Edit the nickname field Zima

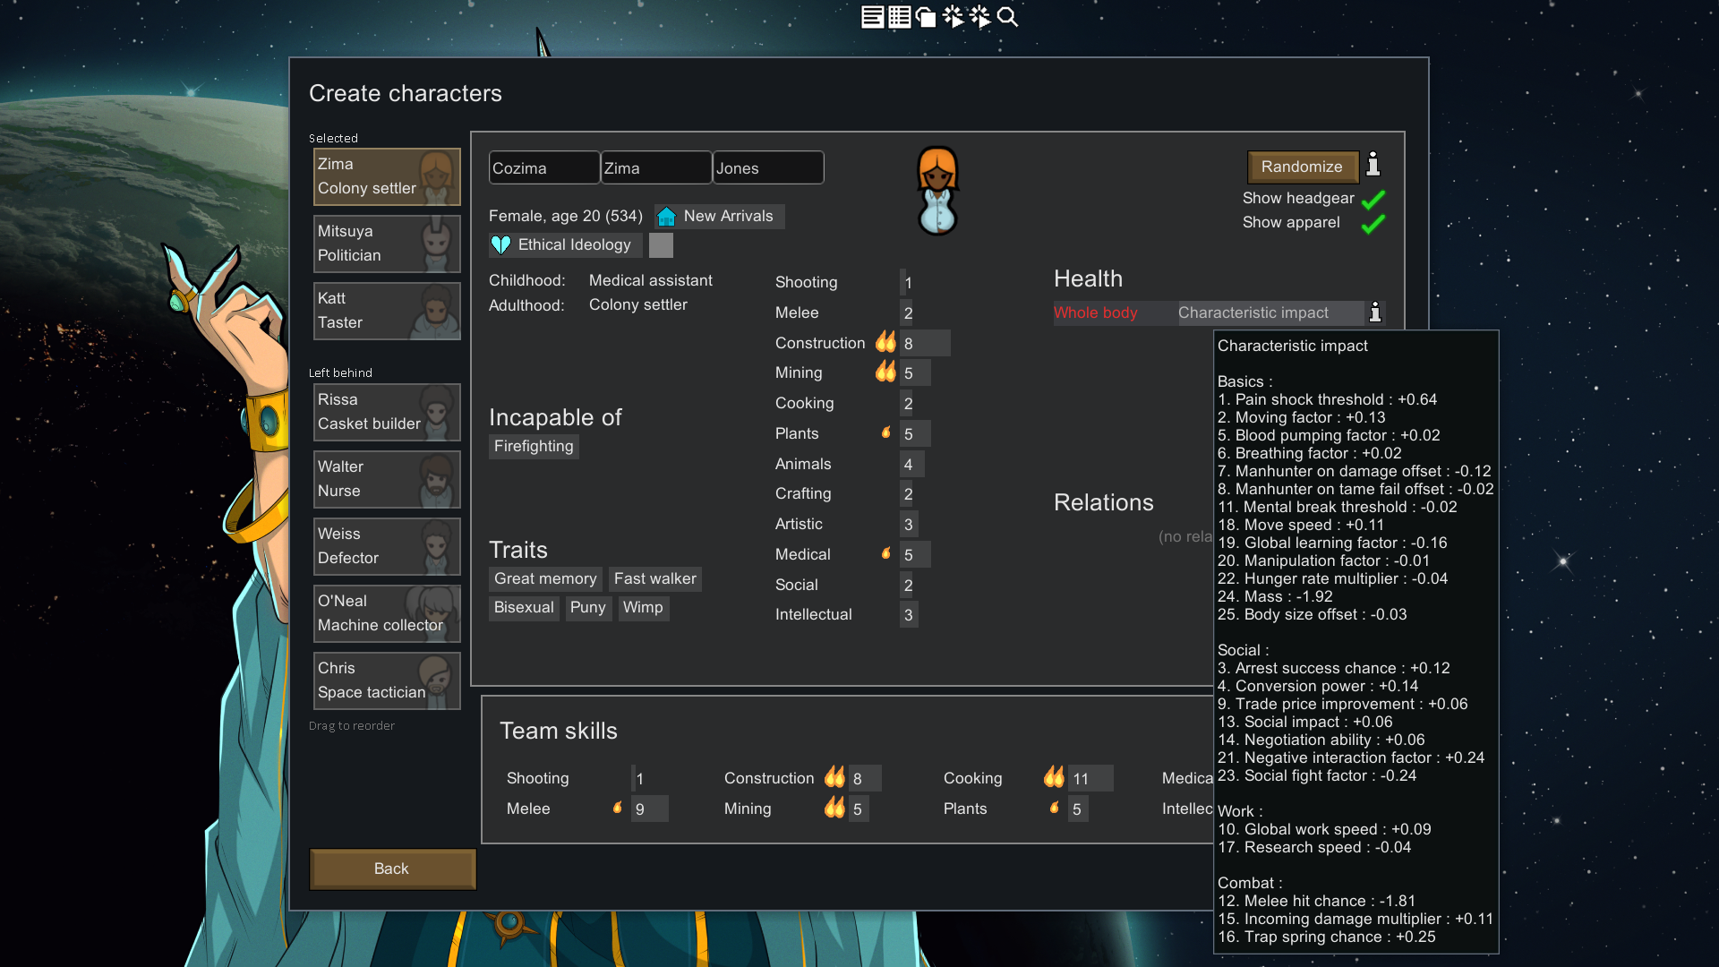click(656, 167)
